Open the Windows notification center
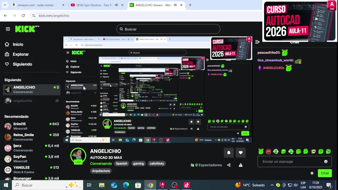 click(329, 185)
